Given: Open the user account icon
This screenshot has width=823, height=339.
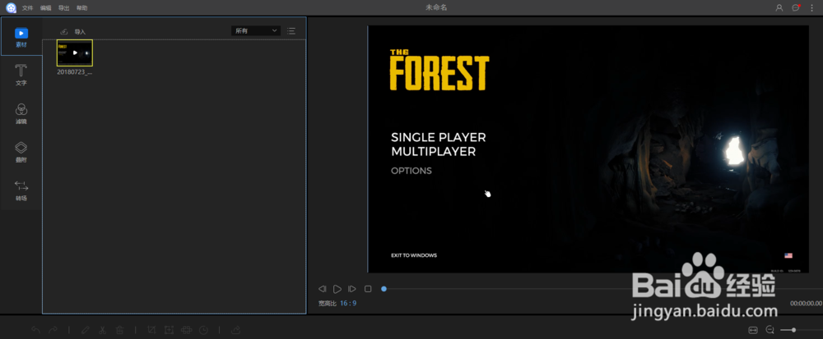Looking at the screenshot, I should [779, 8].
